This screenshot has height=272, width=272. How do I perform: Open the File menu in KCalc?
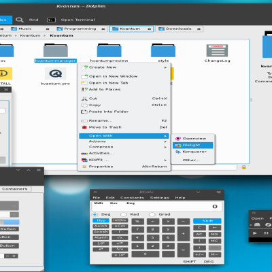pyautogui.click(x=97, y=198)
